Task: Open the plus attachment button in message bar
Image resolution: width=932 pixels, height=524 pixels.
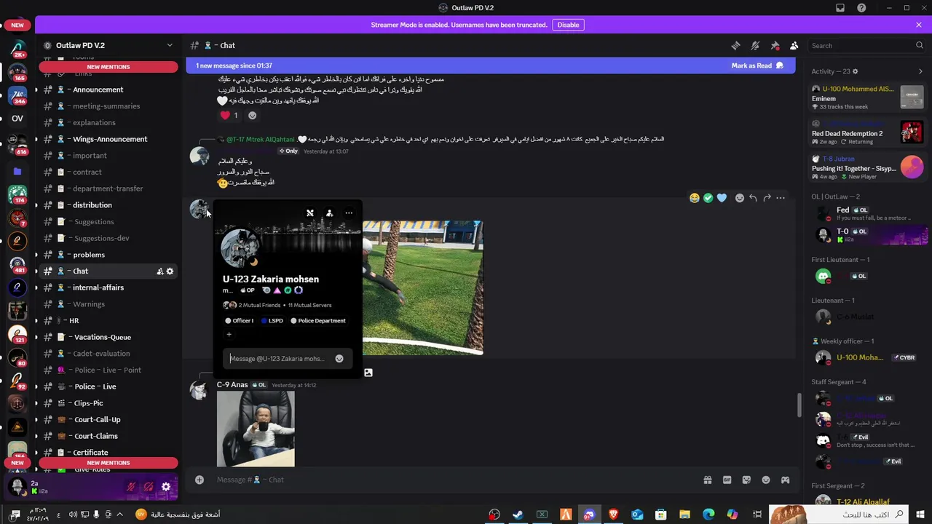Action: point(199,480)
